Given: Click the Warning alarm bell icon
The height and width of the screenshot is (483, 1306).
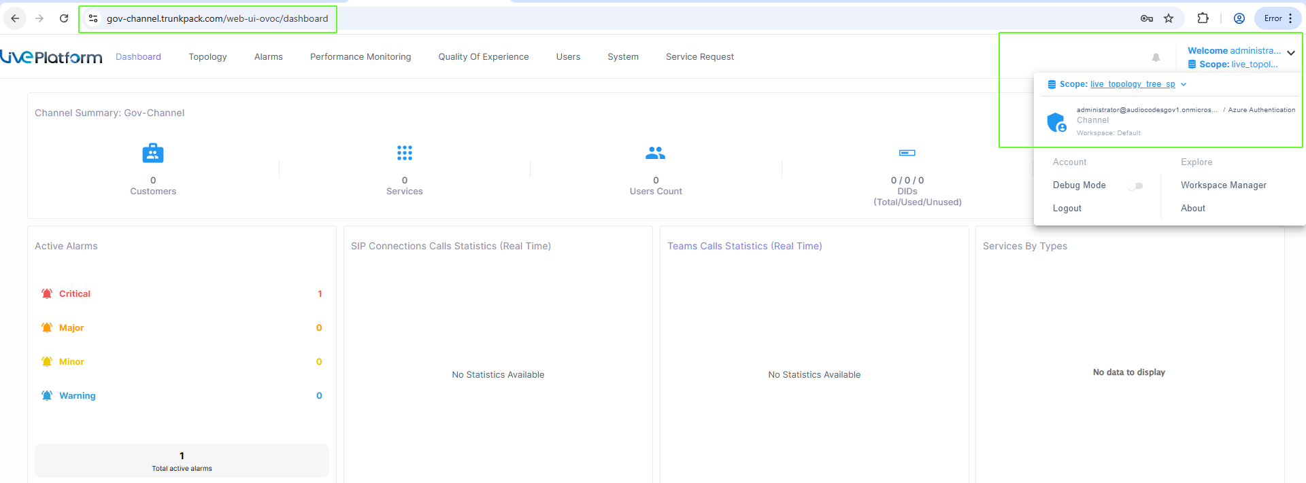Looking at the screenshot, I should 47,395.
